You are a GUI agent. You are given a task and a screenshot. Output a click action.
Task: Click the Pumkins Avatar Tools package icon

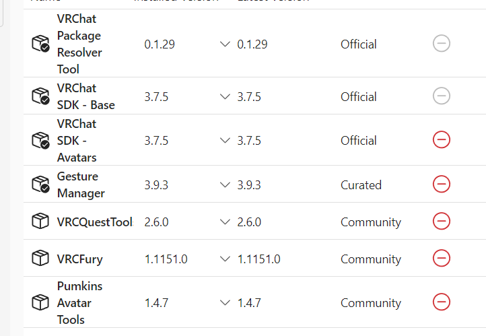point(40,302)
